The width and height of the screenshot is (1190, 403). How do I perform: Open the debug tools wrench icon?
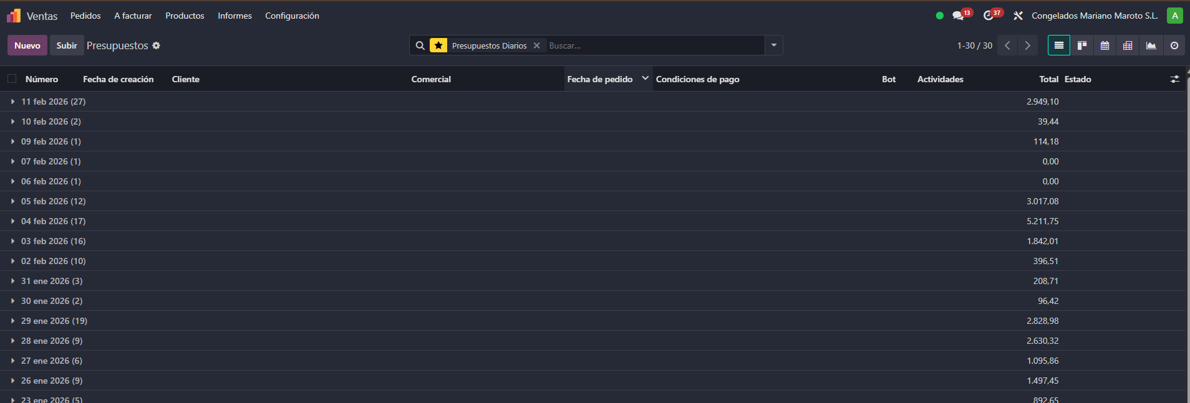[1018, 16]
